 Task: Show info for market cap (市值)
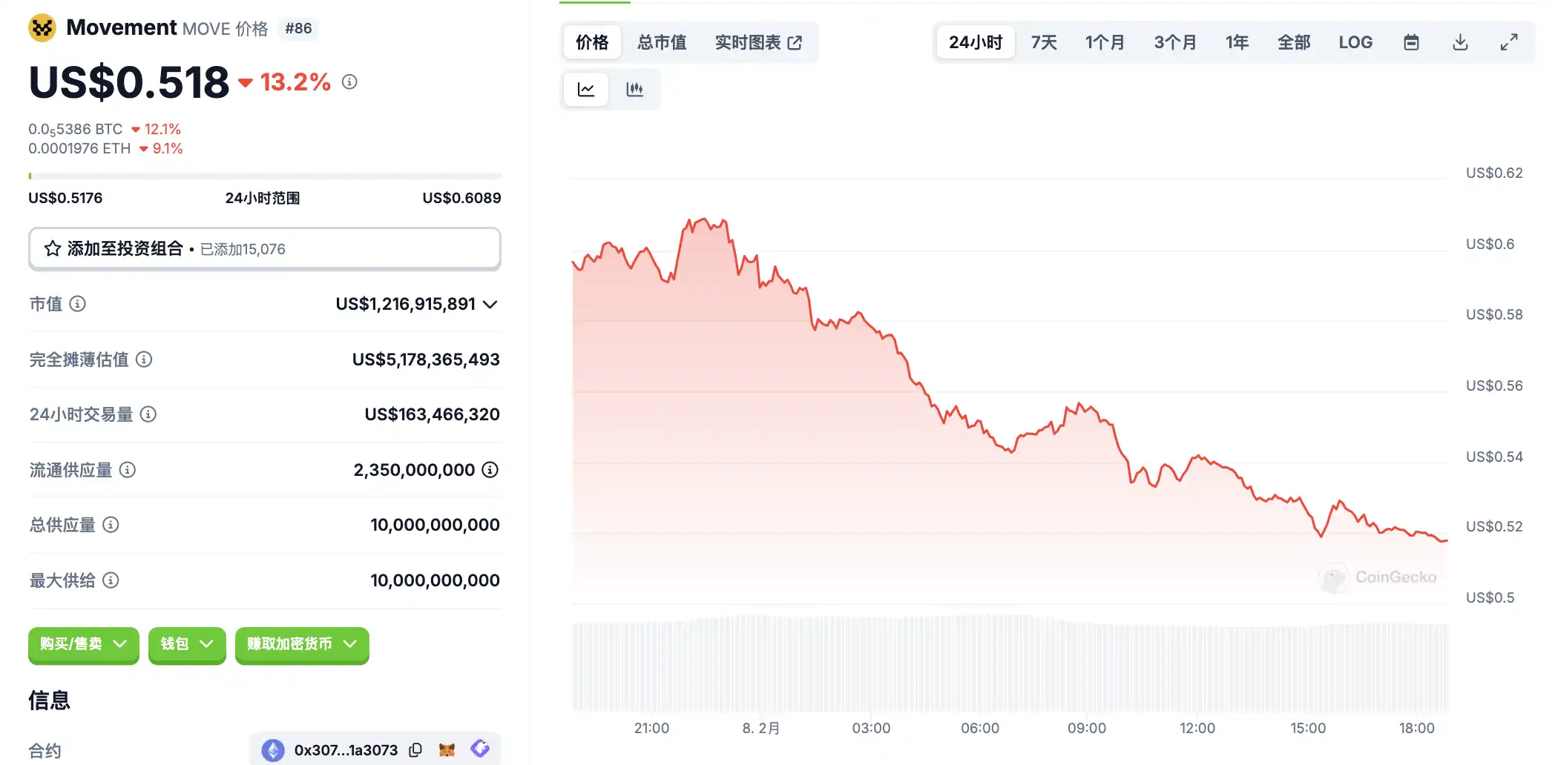[78, 304]
